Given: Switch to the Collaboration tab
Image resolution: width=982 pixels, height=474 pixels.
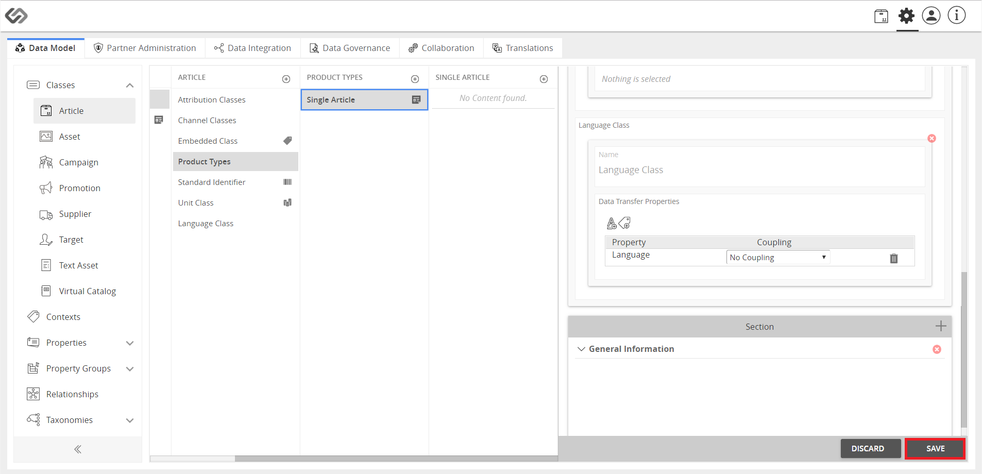Looking at the screenshot, I should (x=442, y=48).
